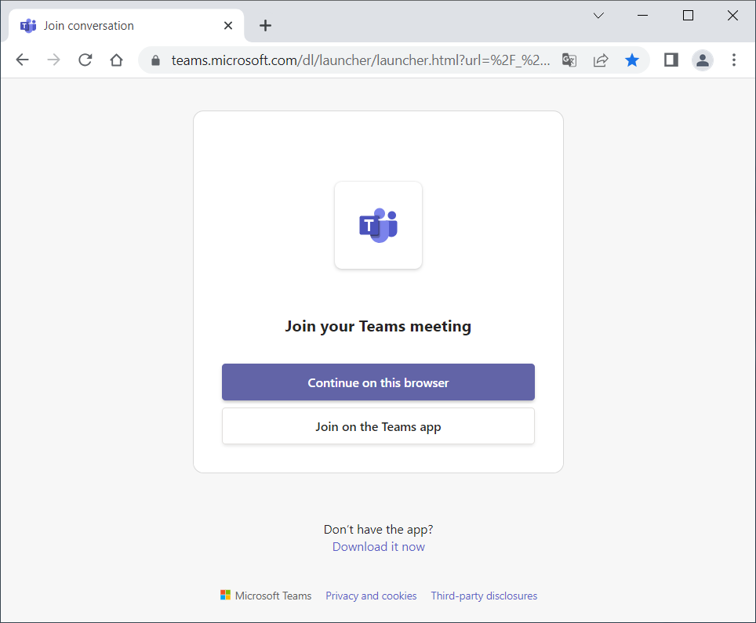The width and height of the screenshot is (756, 623).
Task: Open the Privacy and cookies link
Action: coord(371,596)
